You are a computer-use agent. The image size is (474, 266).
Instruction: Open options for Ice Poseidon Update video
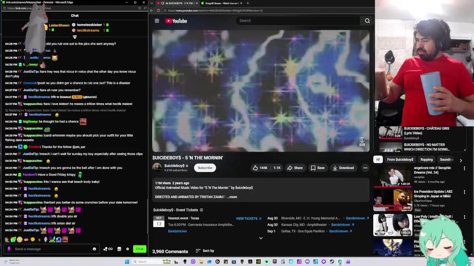tap(464, 192)
